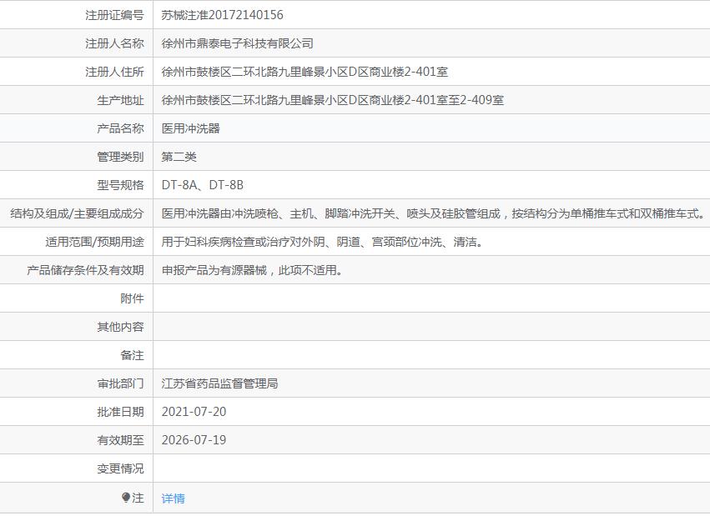Select the 注册证编号 label
Screen dimensions: 710x516
click(x=114, y=15)
